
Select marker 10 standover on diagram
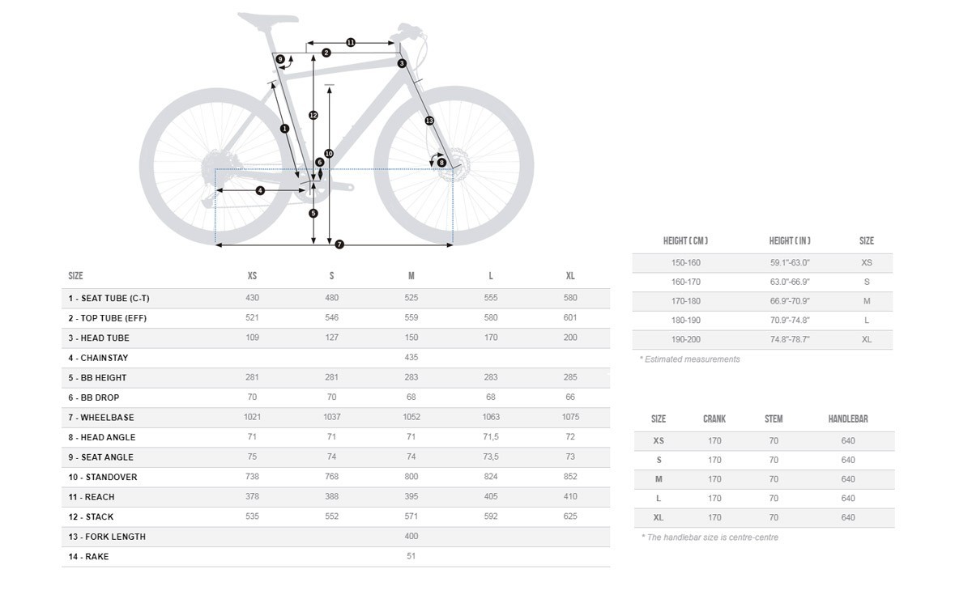[329, 154]
